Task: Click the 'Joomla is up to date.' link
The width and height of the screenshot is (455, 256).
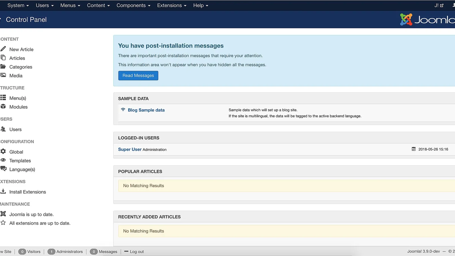Action: tap(31, 214)
